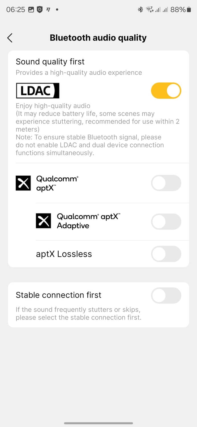
Task: Tap the Bluetooth status bar icon
Action: coord(140,10)
